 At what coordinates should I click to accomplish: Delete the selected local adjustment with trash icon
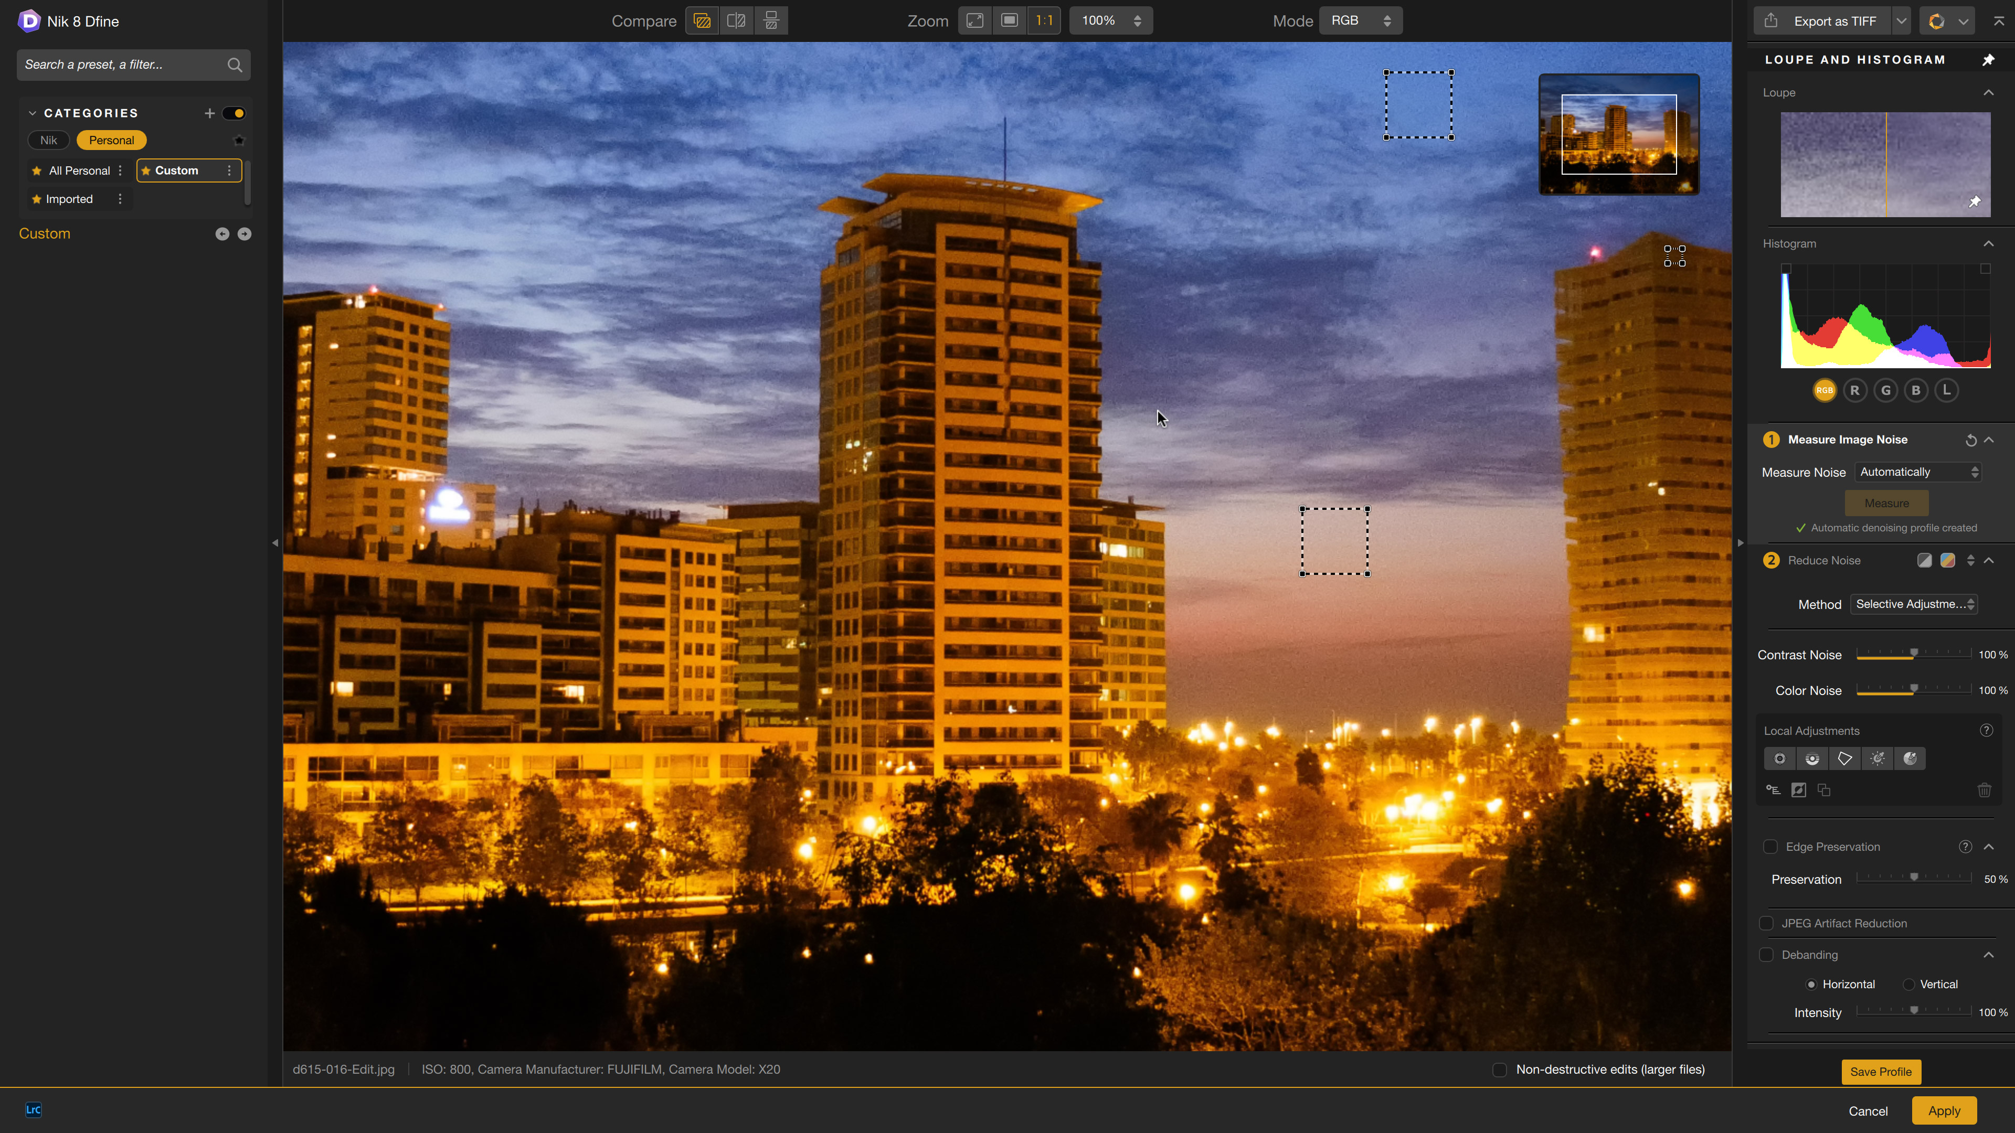(x=1984, y=790)
